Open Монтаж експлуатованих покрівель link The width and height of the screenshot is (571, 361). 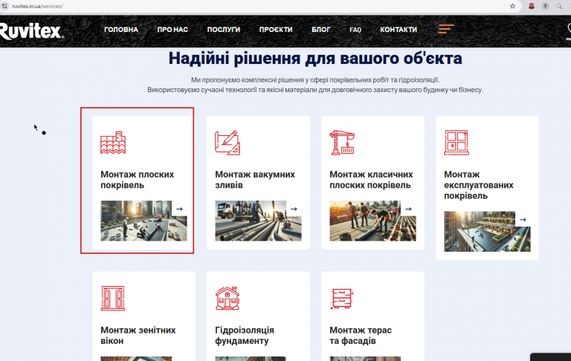pyautogui.click(x=479, y=185)
